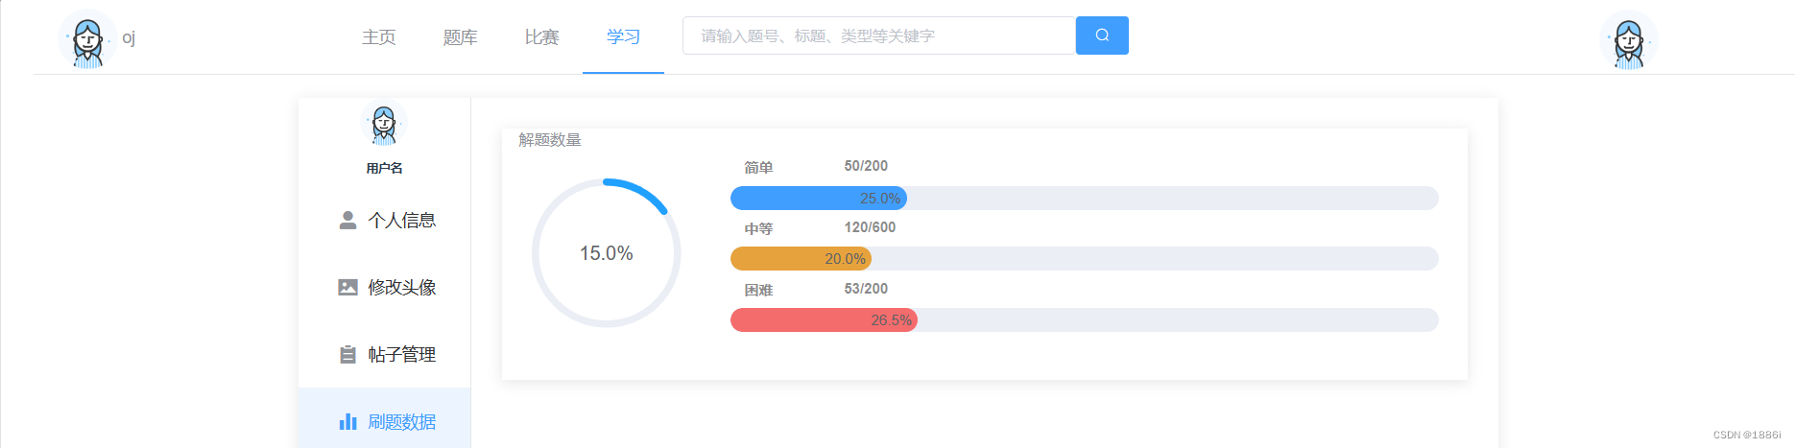The height and width of the screenshot is (448, 1795).
Task: Click the person icon beside 个人信息
Action: coord(347,221)
